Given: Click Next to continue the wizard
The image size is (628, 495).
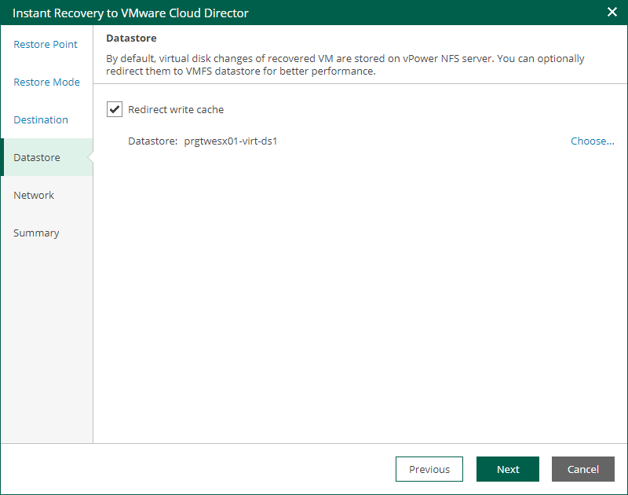Looking at the screenshot, I should point(507,469).
